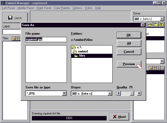
Task: Click the up-one-level folder icon
Action: (162, 25)
